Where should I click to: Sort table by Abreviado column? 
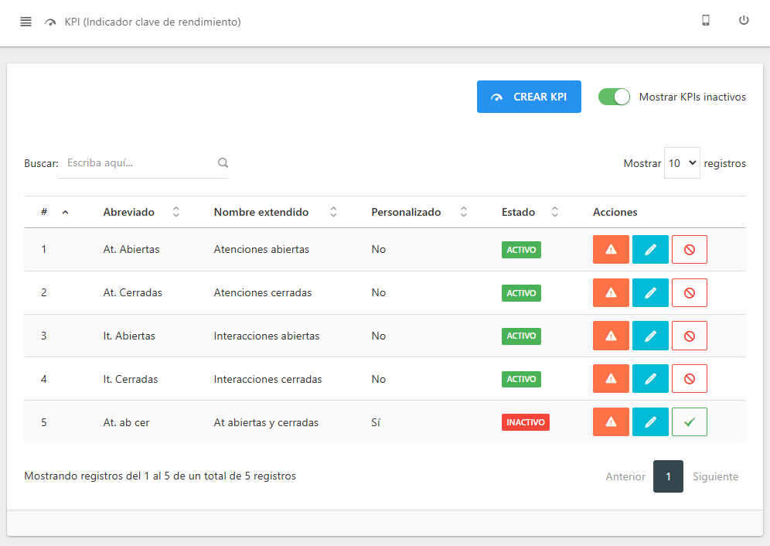click(176, 211)
